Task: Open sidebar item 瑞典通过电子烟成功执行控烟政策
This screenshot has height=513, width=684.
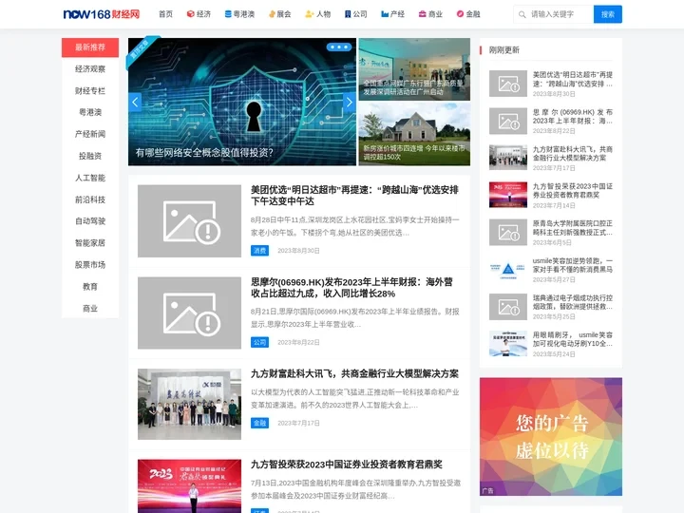Action: pyautogui.click(x=572, y=302)
